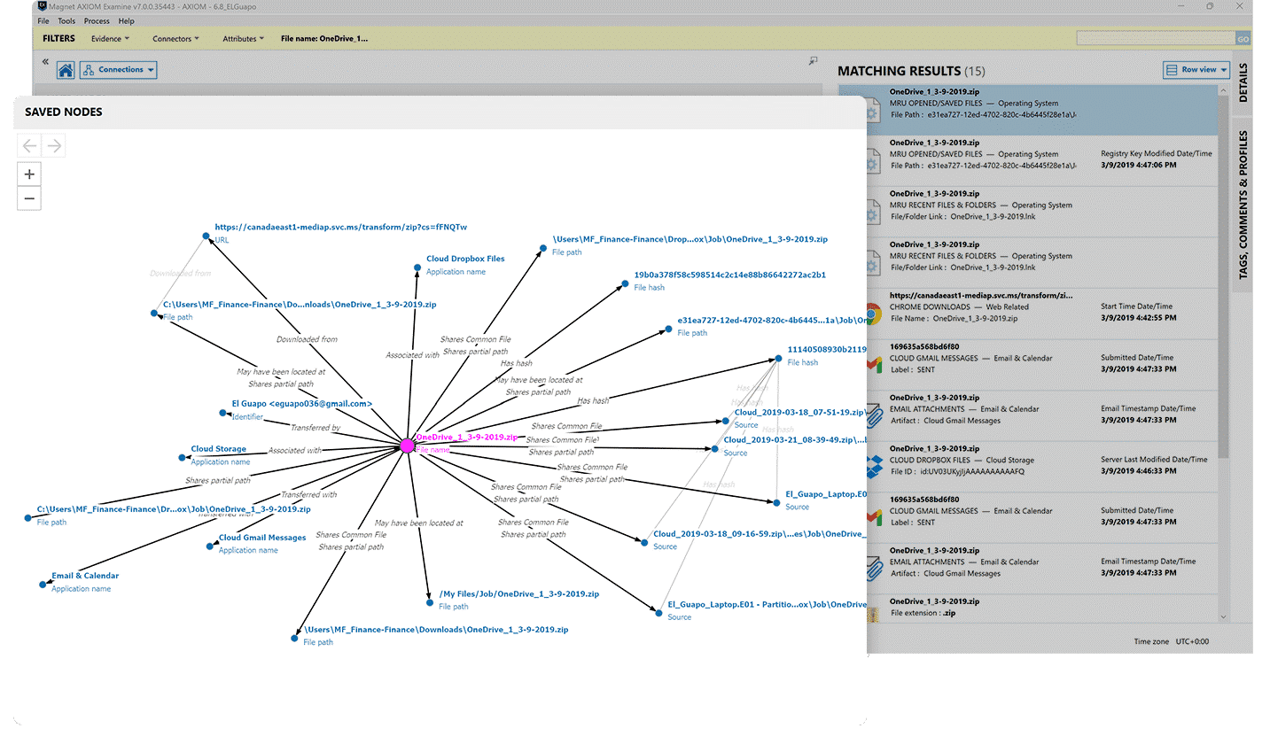Select the Cloud_2019-03-18_07-51-19.zip source node
Screen dimensions: 1270x744
(725, 422)
